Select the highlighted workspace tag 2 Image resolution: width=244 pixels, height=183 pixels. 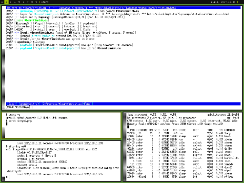(x=6, y=2)
